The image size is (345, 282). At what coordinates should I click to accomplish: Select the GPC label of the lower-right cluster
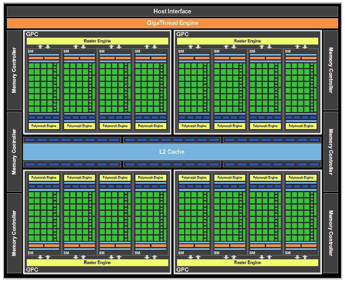pyautogui.click(x=182, y=270)
